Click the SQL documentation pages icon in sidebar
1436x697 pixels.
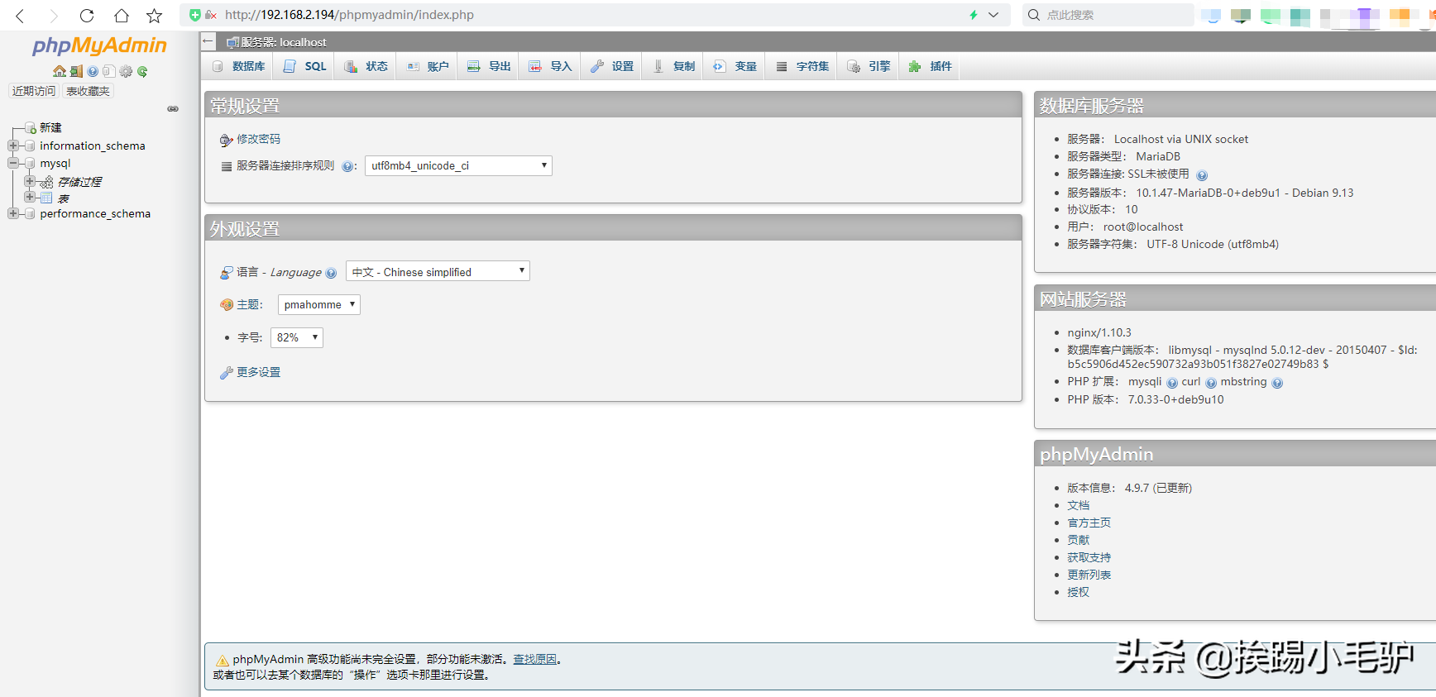point(108,71)
